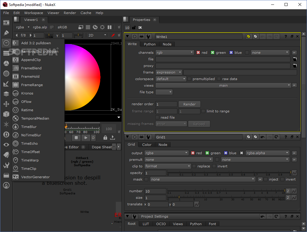Open the viewer 2D mode dropdown
This screenshot has height=232, width=307.
tap(97, 35)
